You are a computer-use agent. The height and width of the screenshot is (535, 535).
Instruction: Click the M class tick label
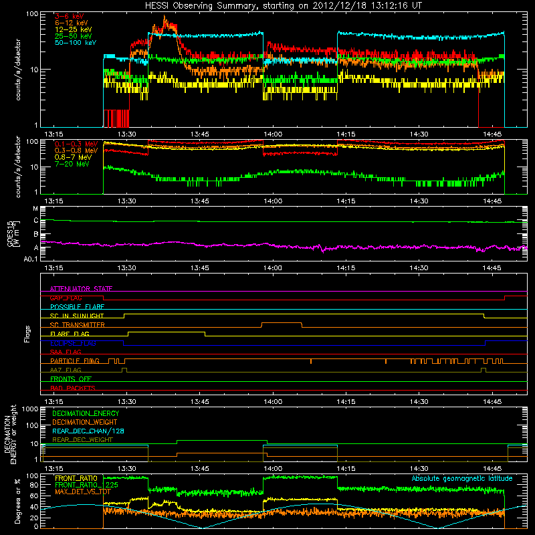(x=35, y=209)
